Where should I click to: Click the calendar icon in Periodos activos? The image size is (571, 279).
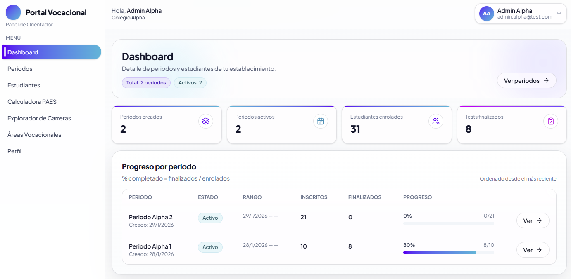pos(321,121)
